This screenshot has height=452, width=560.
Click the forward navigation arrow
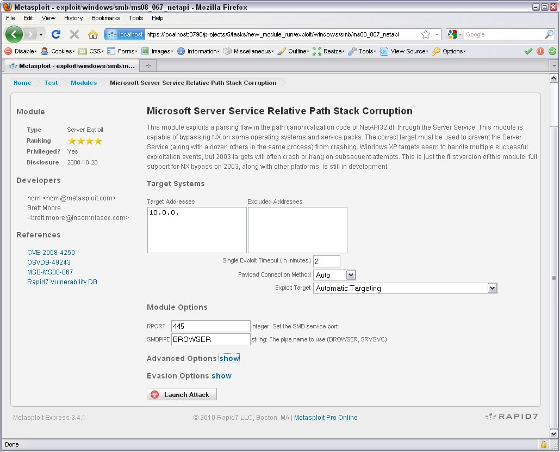click(x=30, y=34)
